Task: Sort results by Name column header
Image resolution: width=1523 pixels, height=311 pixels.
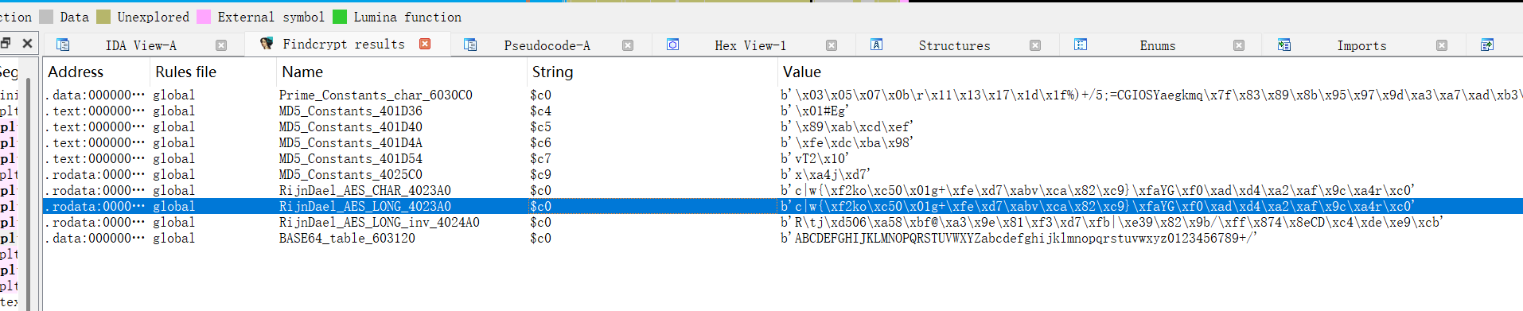Action: [302, 72]
